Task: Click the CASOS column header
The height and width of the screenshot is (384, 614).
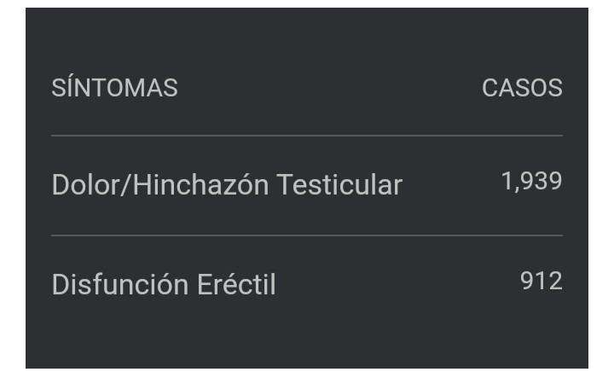Action: [522, 87]
